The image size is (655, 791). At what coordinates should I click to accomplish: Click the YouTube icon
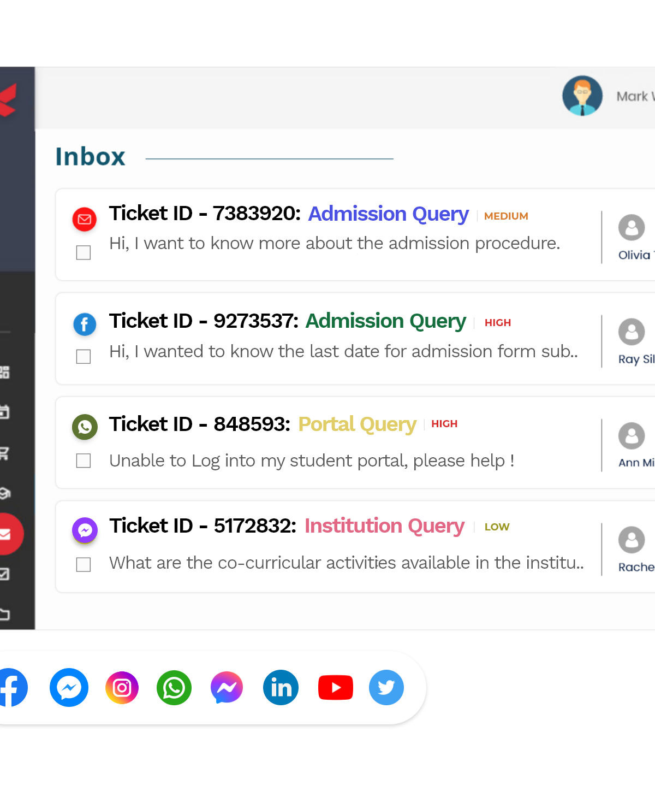[x=336, y=687]
